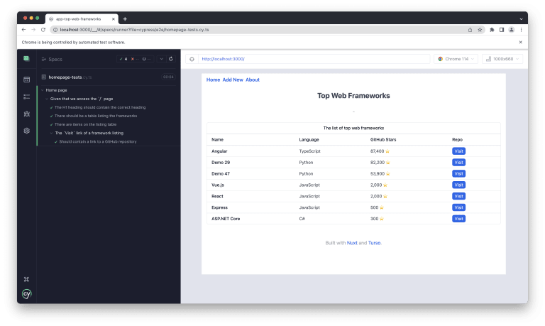The height and width of the screenshot is (326, 545).
Task: Open Home nav link
Action: click(x=213, y=80)
